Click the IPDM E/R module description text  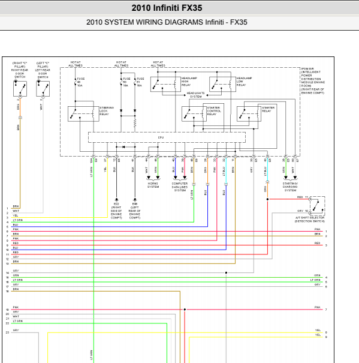coord(313,81)
